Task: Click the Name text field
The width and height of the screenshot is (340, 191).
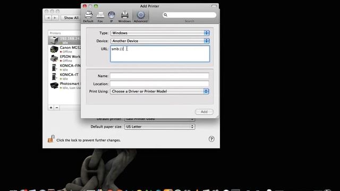Action: point(159,76)
